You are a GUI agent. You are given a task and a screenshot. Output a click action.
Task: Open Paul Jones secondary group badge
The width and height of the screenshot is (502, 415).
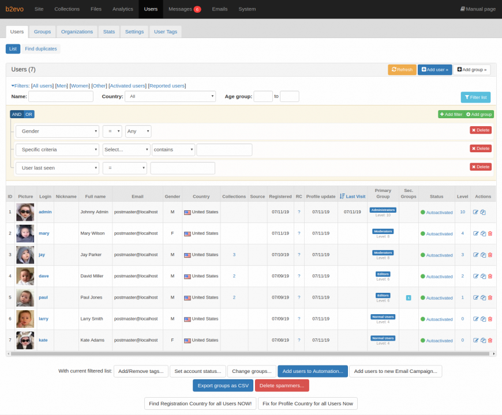tap(409, 297)
